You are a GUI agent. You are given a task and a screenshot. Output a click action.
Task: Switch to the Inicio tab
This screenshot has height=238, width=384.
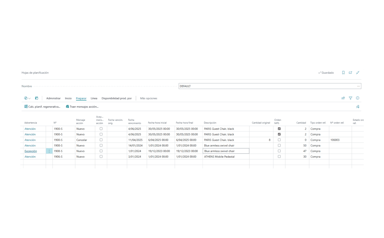coord(68,98)
